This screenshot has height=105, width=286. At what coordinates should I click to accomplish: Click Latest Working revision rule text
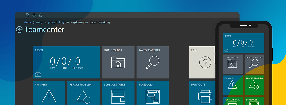(x=100, y=23)
